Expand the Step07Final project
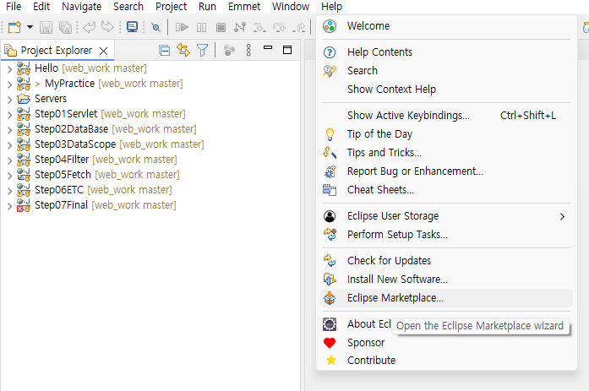Image resolution: width=589 pixels, height=391 pixels. (x=9, y=205)
